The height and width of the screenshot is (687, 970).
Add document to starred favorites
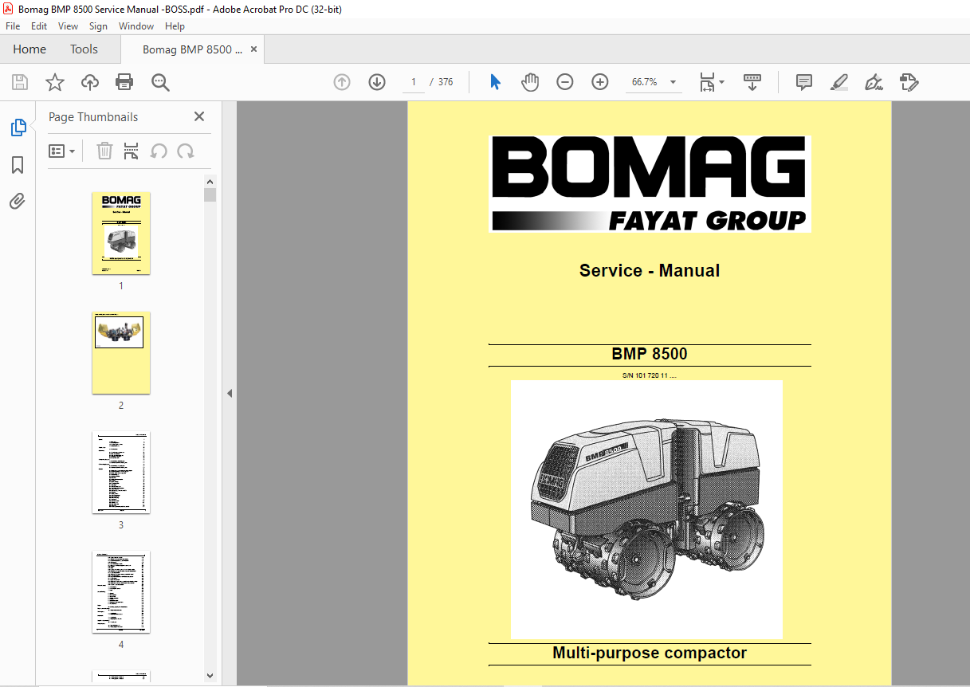pyautogui.click(x=54, y=82)
